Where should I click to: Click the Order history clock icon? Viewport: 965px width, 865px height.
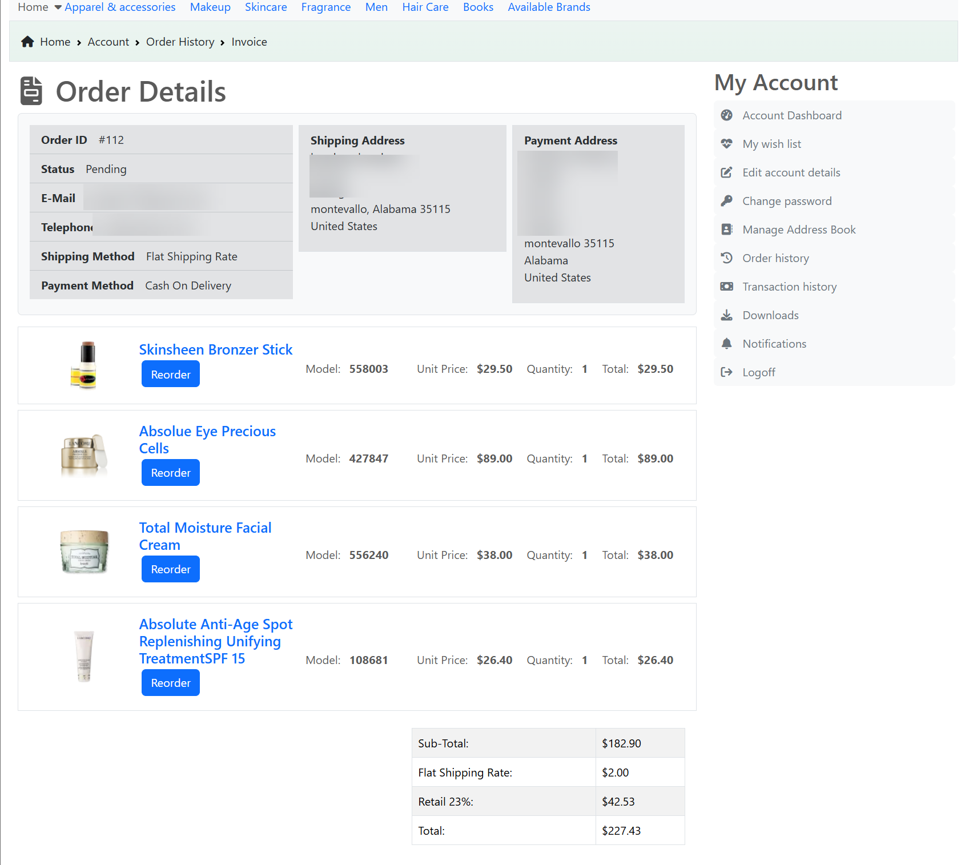(x=726, y=258)
